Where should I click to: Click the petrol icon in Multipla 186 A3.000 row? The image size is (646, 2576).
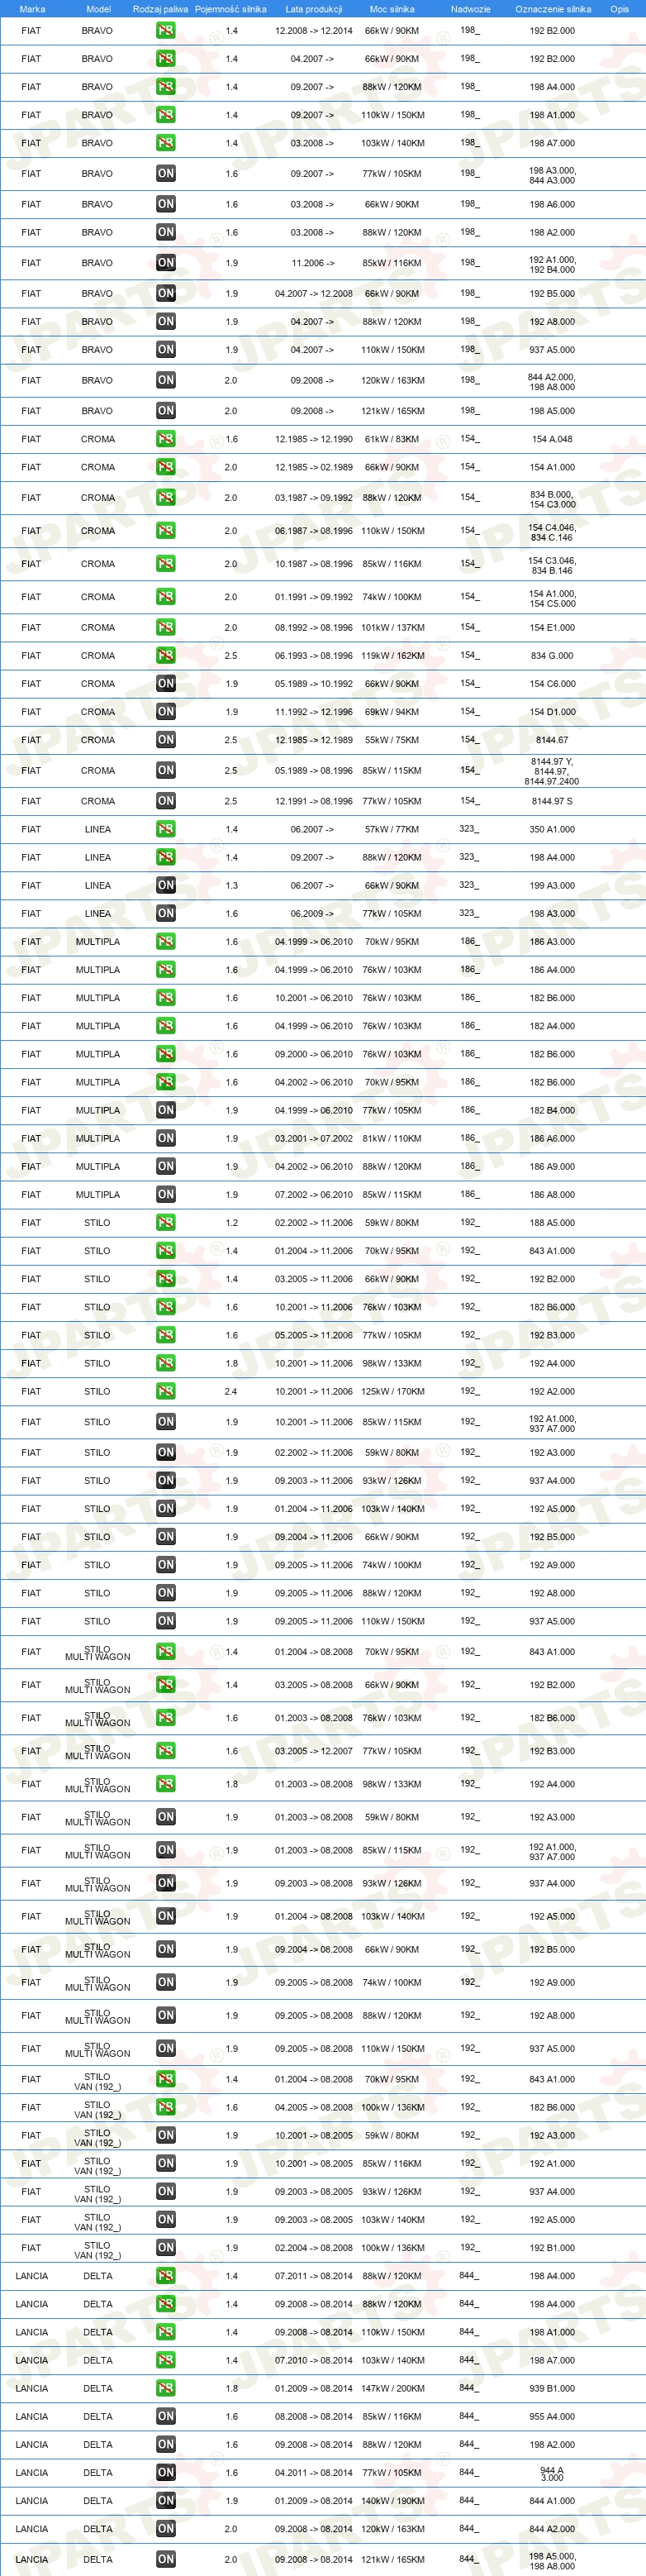tap(166, 942)
